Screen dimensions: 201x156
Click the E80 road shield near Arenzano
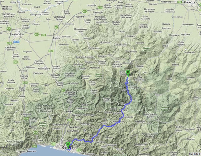click(x=35, y=146)
